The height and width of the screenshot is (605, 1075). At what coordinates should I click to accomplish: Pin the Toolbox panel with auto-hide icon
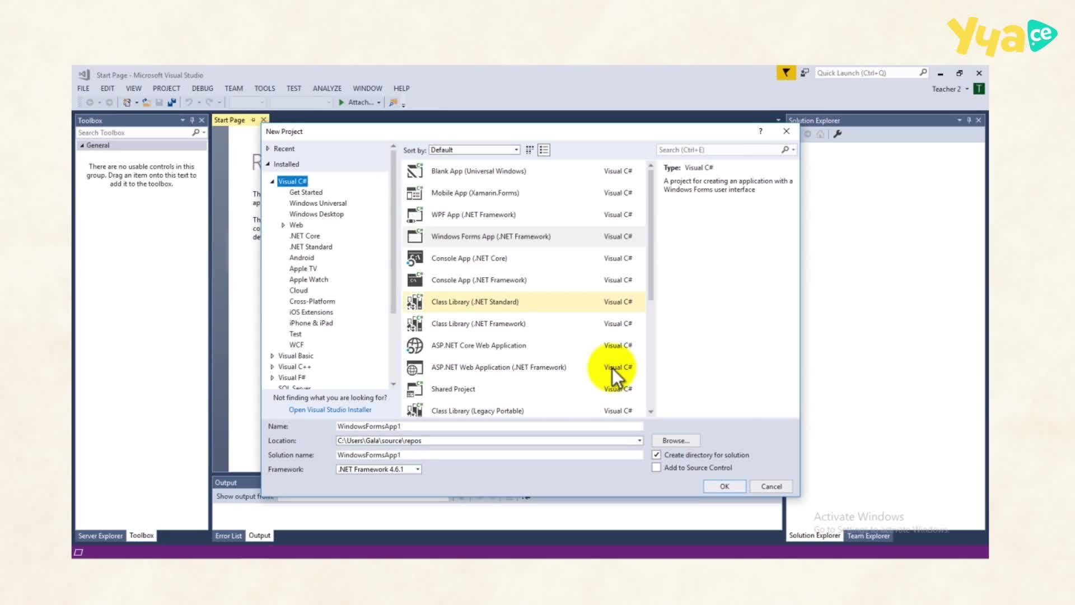click(192, 120)
